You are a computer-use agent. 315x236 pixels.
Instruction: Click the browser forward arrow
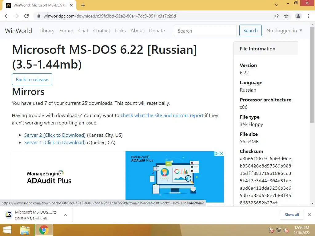point(17,16)
